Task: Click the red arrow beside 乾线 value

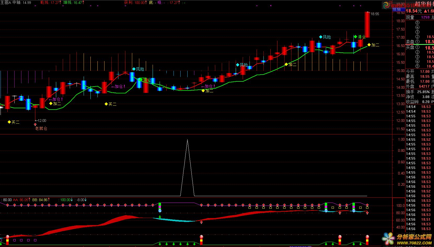Action: point(61,3)
